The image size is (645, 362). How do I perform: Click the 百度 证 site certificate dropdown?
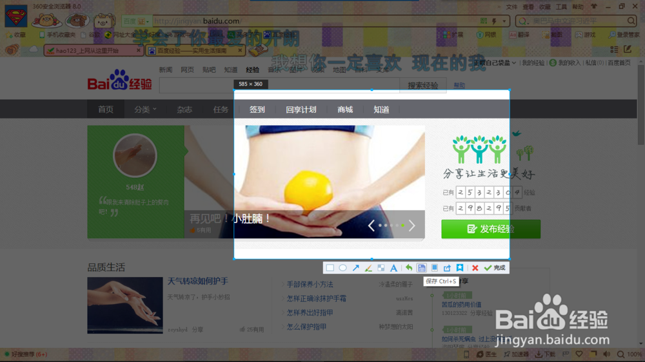coord(136,21)
